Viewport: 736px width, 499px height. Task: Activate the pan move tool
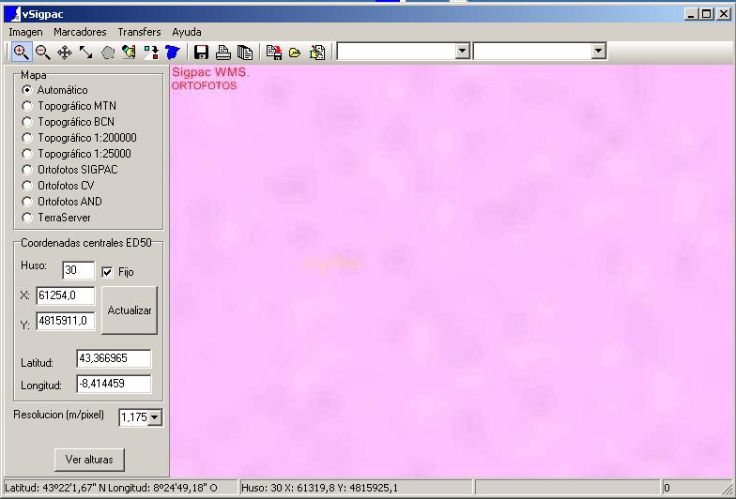point(64,53)
